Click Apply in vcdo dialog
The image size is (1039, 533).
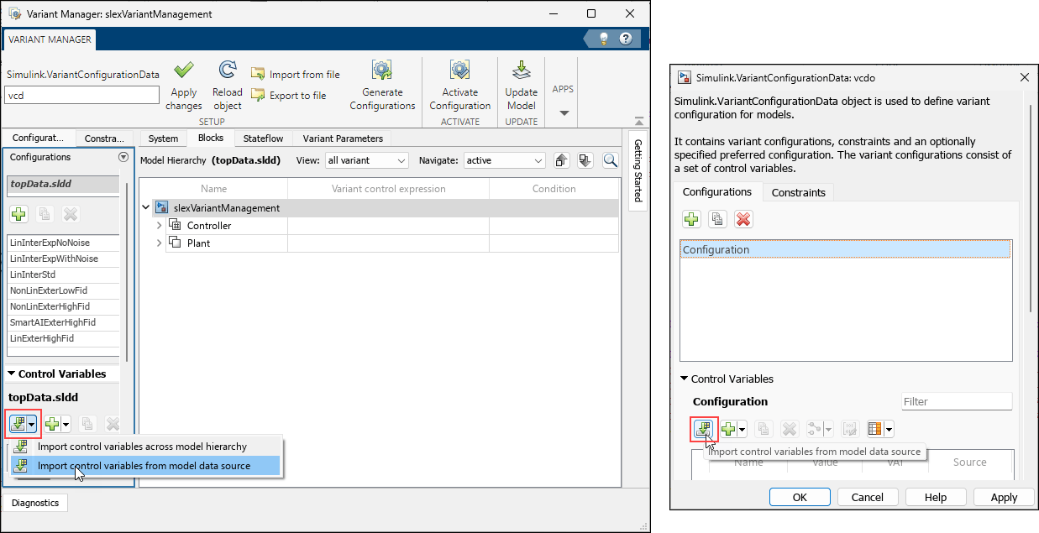tap(1004, 497)
